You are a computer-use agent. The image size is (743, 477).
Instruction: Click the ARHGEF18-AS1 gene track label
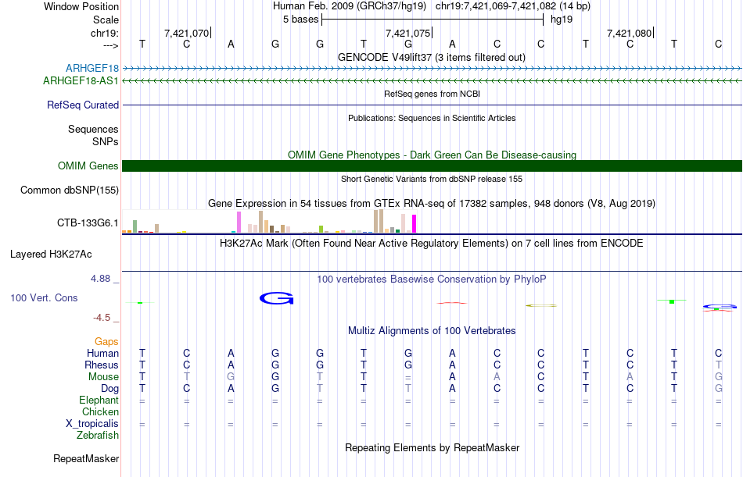pyautogui.click(x=81, y=81)
